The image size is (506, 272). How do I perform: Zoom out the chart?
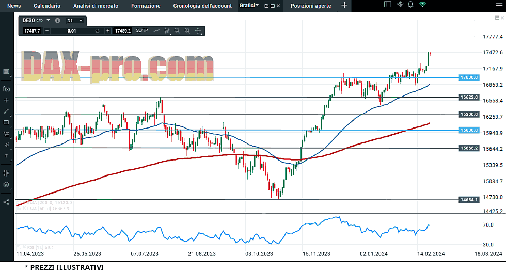tap(177, 31)
